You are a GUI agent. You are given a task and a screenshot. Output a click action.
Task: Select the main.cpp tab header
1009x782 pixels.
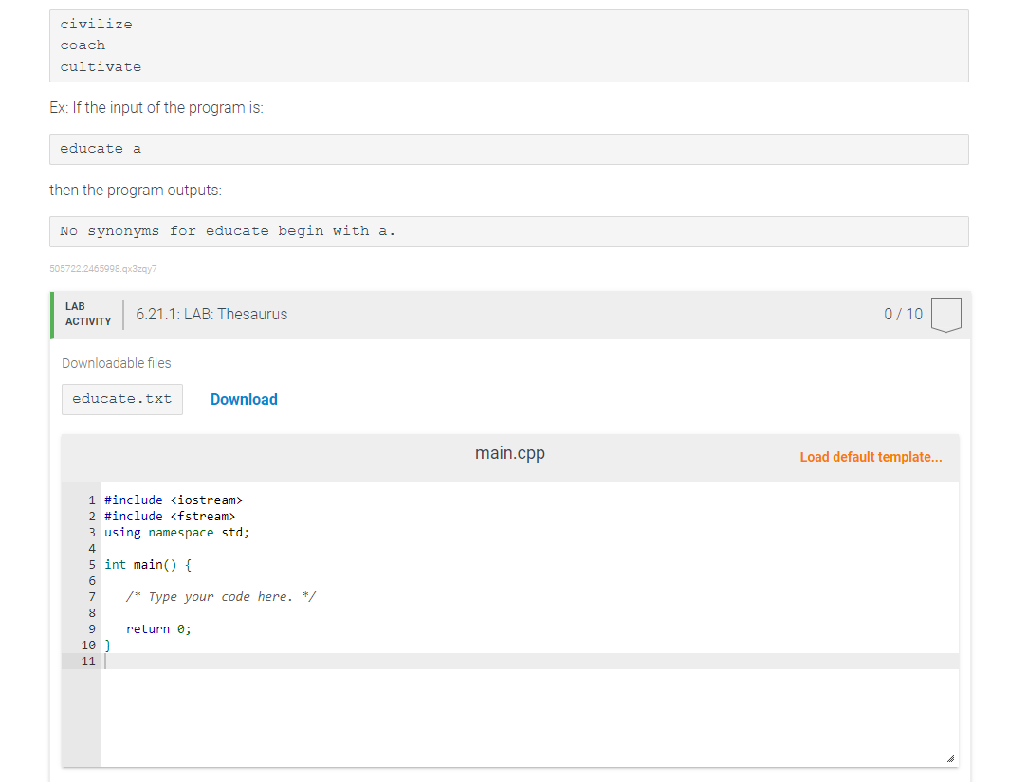point(509,453)
